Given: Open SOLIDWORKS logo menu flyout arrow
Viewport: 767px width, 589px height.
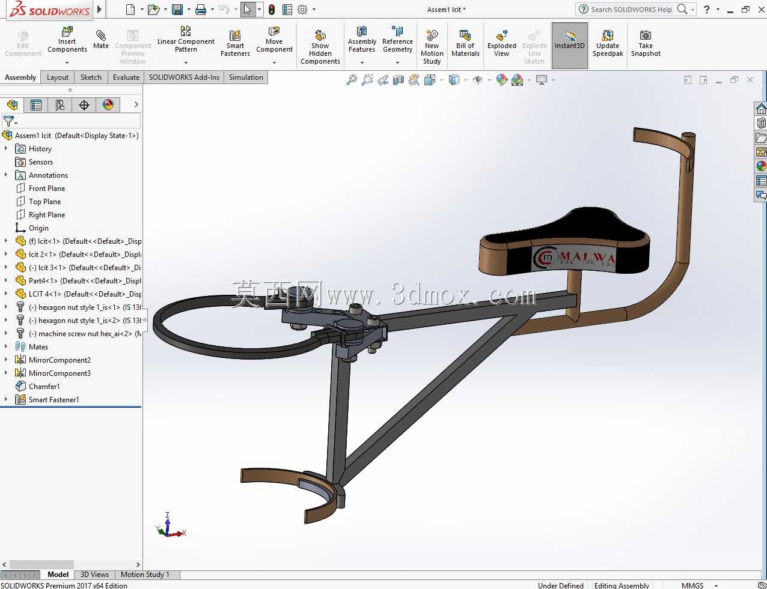Looking at the screenshot, I should [x=100, y=10].
